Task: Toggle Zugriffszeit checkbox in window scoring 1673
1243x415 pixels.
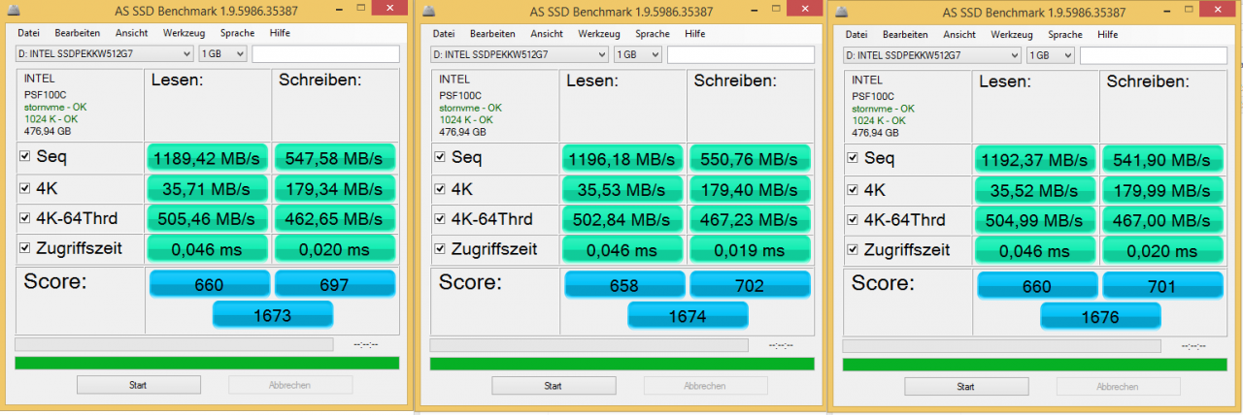Action: (x=25, y=249)
